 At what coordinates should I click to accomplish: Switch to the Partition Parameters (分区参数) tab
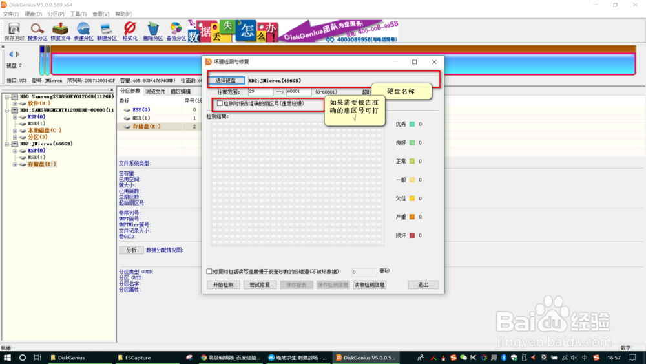pos(130,91)
